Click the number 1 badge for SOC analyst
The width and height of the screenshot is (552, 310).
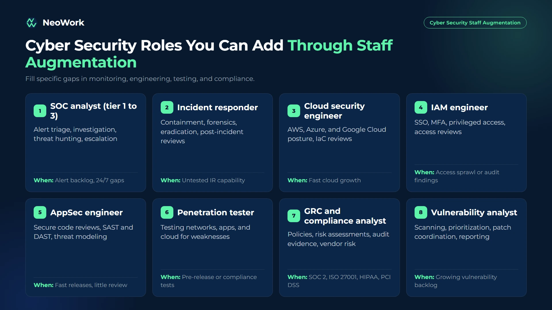click(x=40, y=111)
